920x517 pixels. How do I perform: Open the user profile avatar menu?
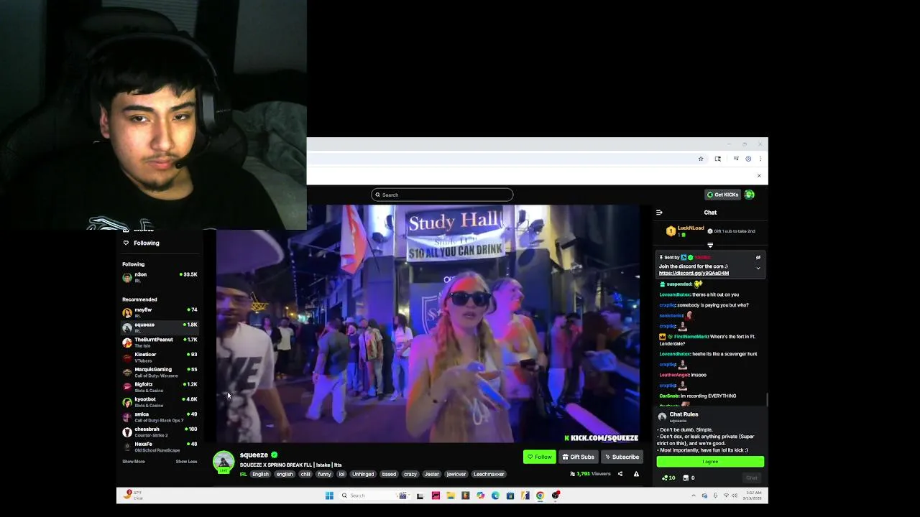(x=750, y=195)
